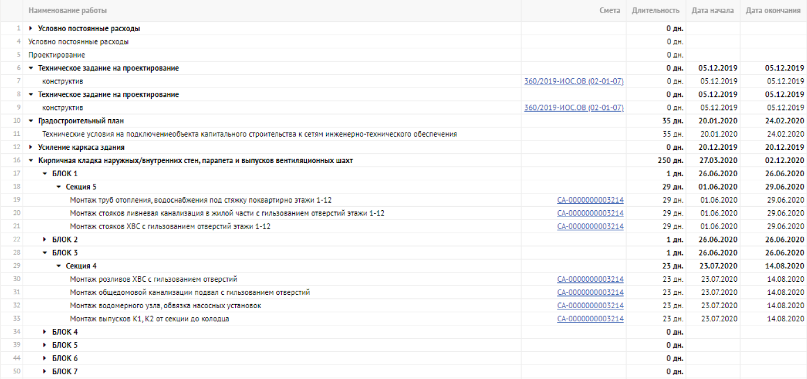Collapse Техническое задание на проектирование in row 6
Viewport: 807px width, 379px height.
tap(31, 69)
